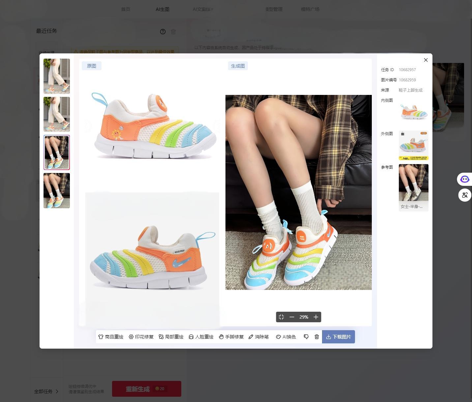This screenshot has width=472, height=402.
Task: Click the image number 10682959
Action: pos(407,80)
